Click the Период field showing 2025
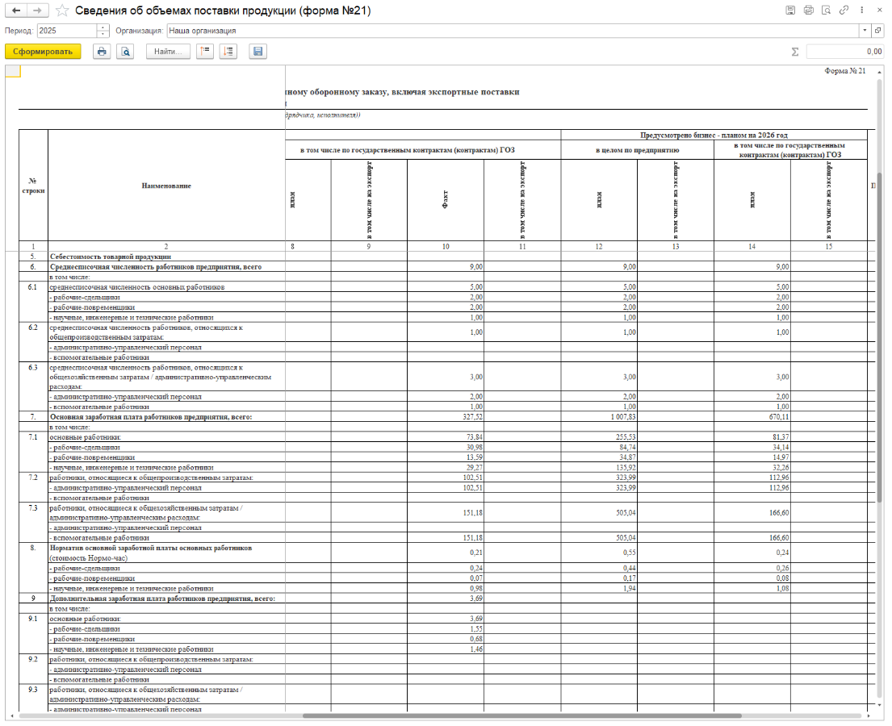The image size is (892, 726). 68,31
